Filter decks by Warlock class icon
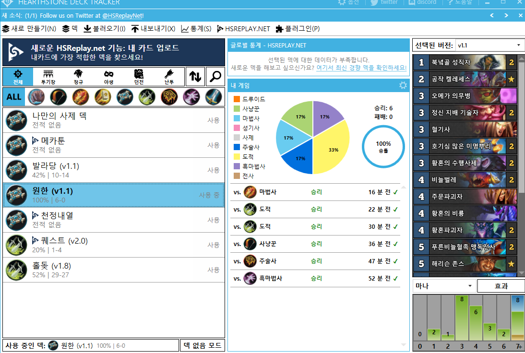This screenshot has height=353, width=525. (x=191, y=97)
